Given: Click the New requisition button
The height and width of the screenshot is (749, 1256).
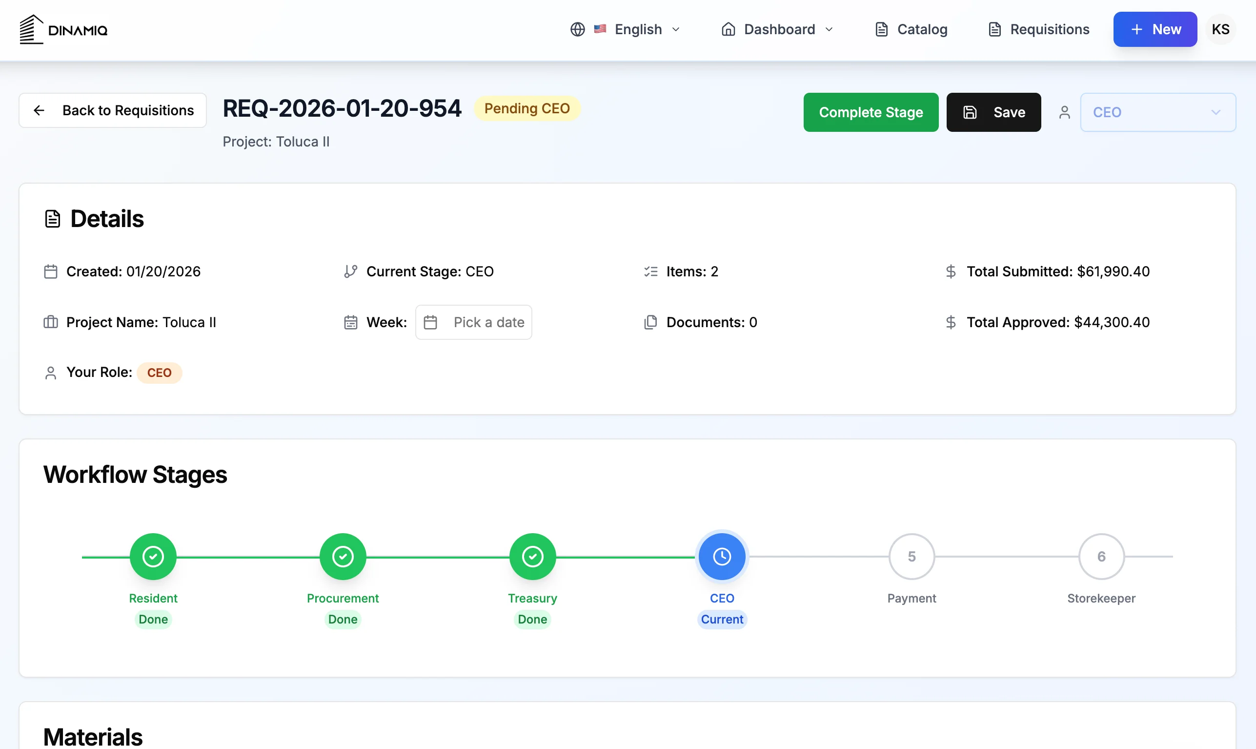Looking at the screenshot, I should tap(1155, 29).
